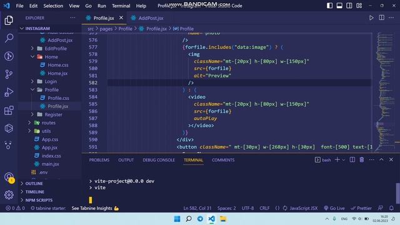Switch to the COMMENTS panel tab
Viewport: 400px width, 225px height.
(223, 160)
